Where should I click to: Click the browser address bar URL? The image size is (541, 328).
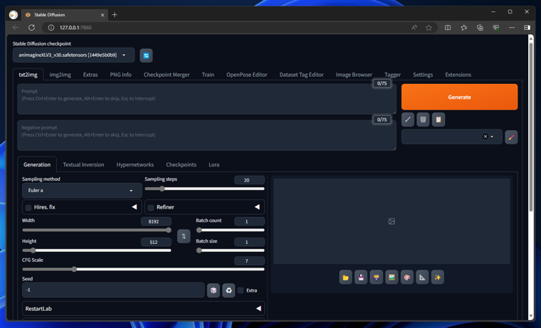(x=75, y=28)
